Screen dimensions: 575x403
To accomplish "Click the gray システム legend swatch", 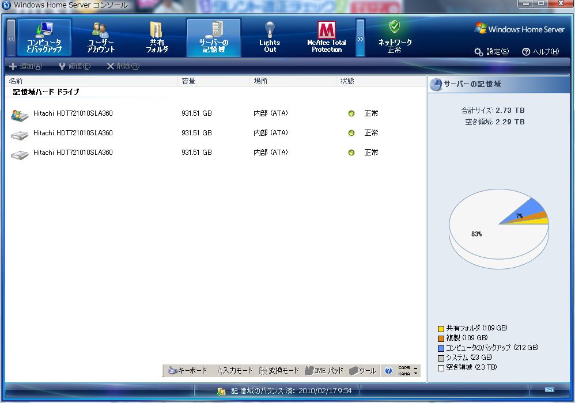I will click(x=441, y=358).
